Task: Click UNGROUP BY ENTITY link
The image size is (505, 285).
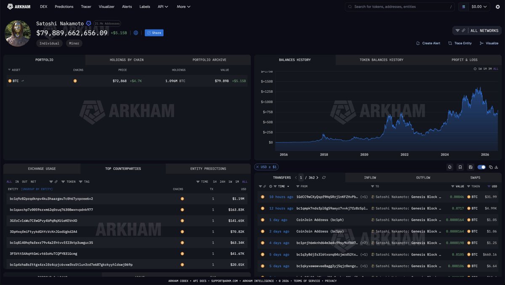Action: pyautogui.click(x=37, y=189)
